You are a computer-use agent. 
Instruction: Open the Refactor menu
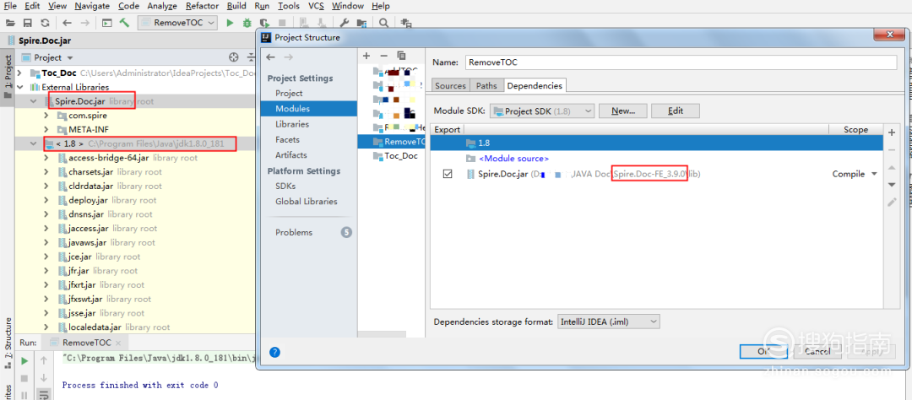pos(203,6)
